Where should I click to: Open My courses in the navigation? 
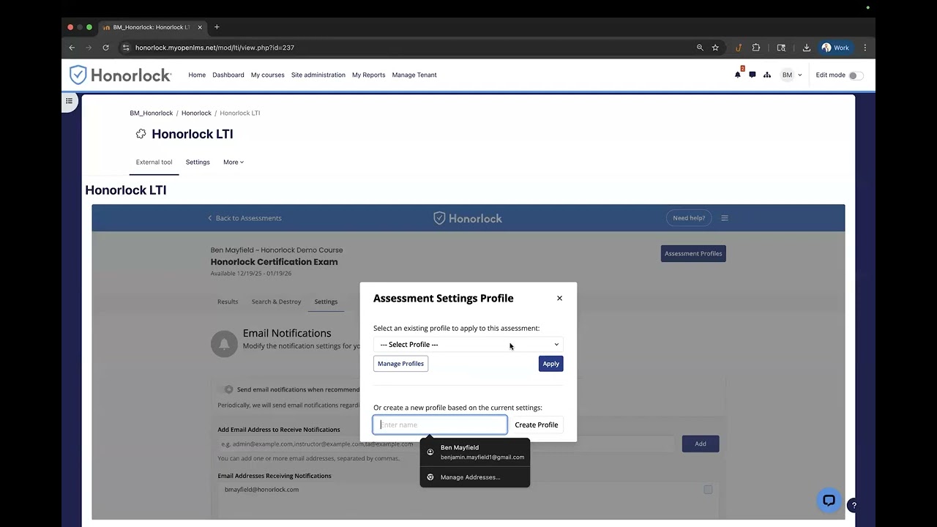[268, 75]
